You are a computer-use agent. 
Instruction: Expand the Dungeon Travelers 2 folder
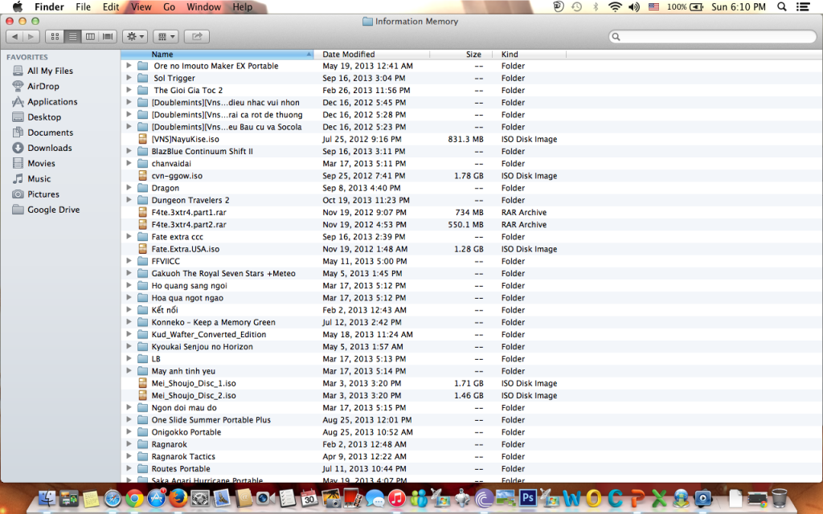129,200
